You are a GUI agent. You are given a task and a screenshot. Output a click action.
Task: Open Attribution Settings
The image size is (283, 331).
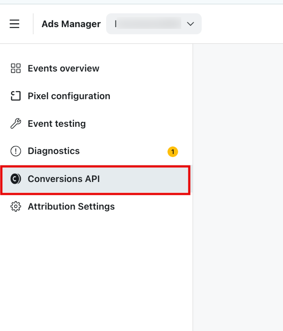click(96, 206)
